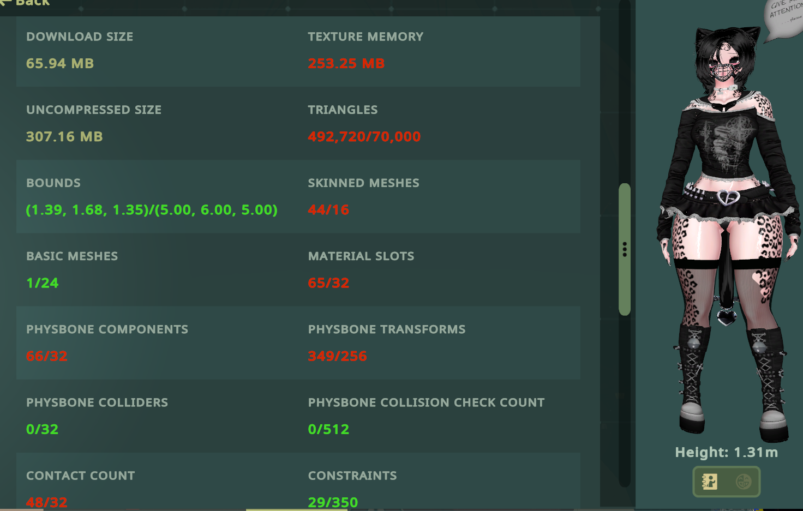The width and height of the screenshot is (803, 511).
Task: Click the CONSTRAINTS heading
Action: tap(352, 476)
